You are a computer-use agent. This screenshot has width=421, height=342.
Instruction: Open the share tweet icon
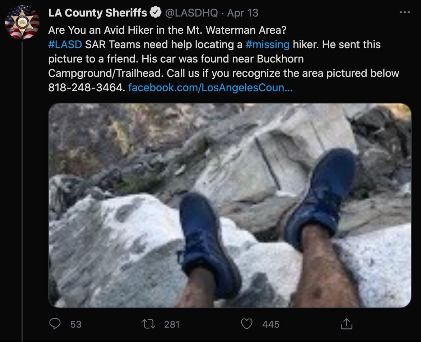pyautogui.click(x=346, y=324)
